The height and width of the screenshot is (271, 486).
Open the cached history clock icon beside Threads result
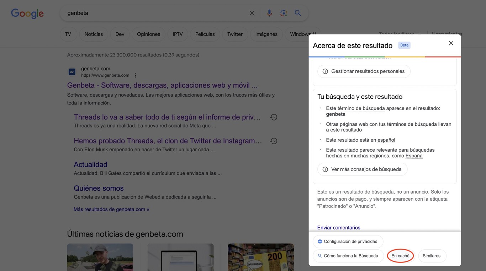click(273, 116)
